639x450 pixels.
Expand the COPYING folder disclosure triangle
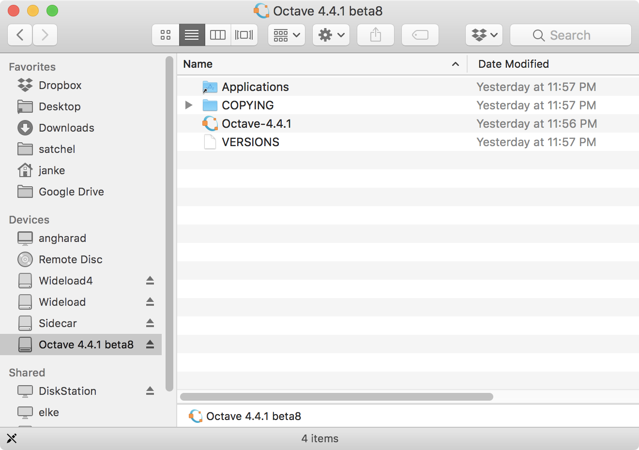point(188,105)
